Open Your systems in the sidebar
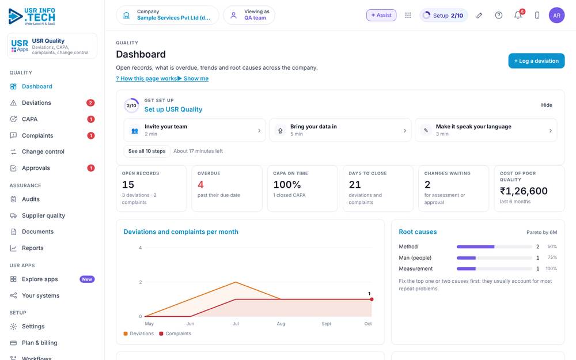Viewport: 576px width, 360px height. 52,295
